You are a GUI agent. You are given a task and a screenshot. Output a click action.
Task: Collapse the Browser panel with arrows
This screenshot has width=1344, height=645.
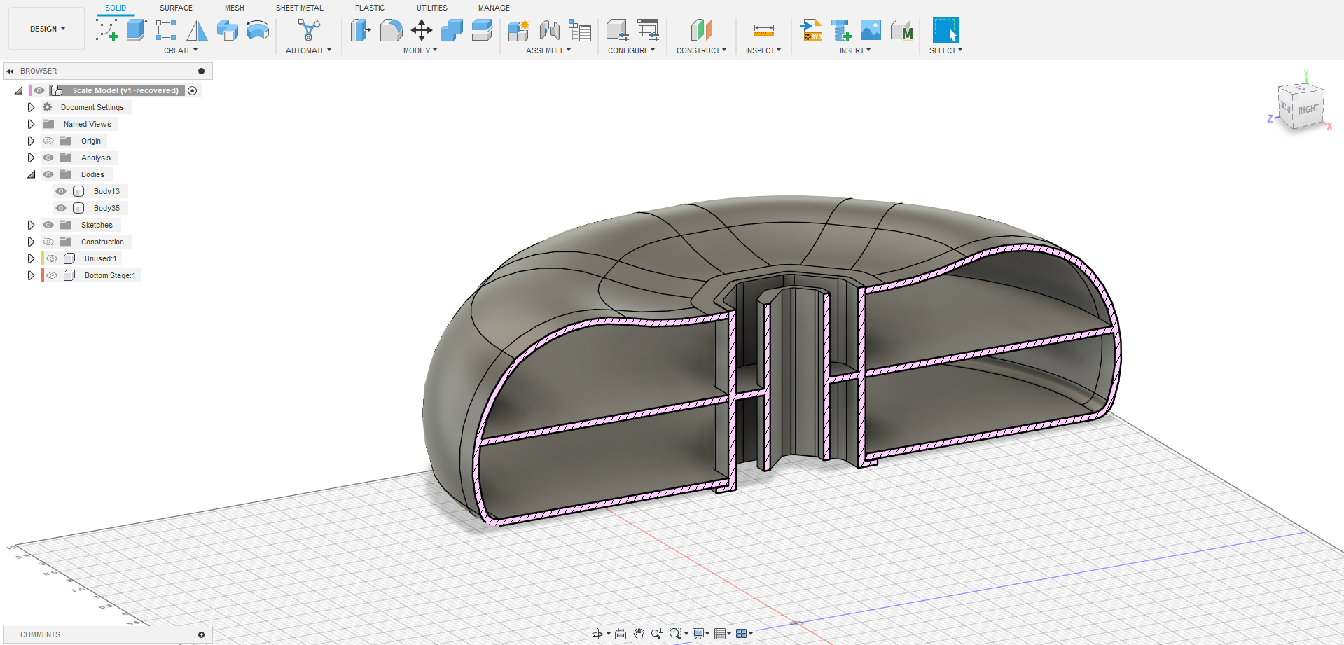10,71
